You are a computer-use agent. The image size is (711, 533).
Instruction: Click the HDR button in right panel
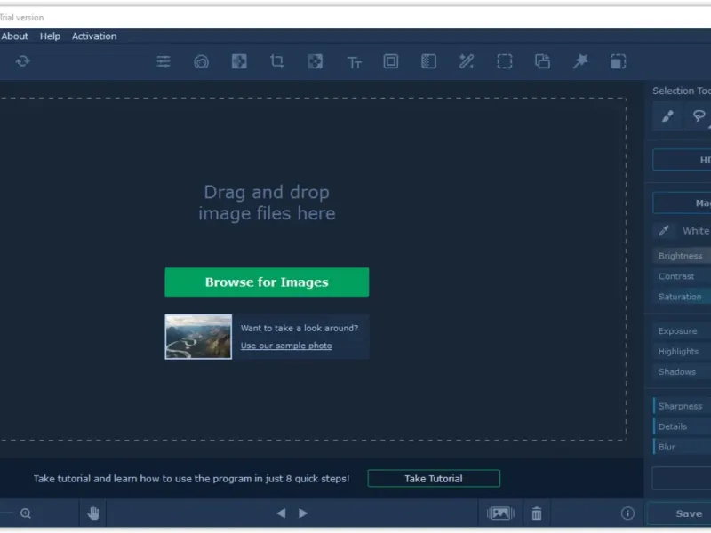click(682, 160)
